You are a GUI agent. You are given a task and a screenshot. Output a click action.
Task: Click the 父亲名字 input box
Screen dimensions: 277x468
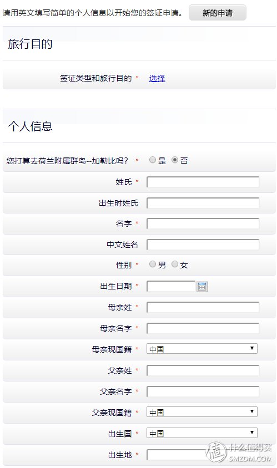point(203,391)
